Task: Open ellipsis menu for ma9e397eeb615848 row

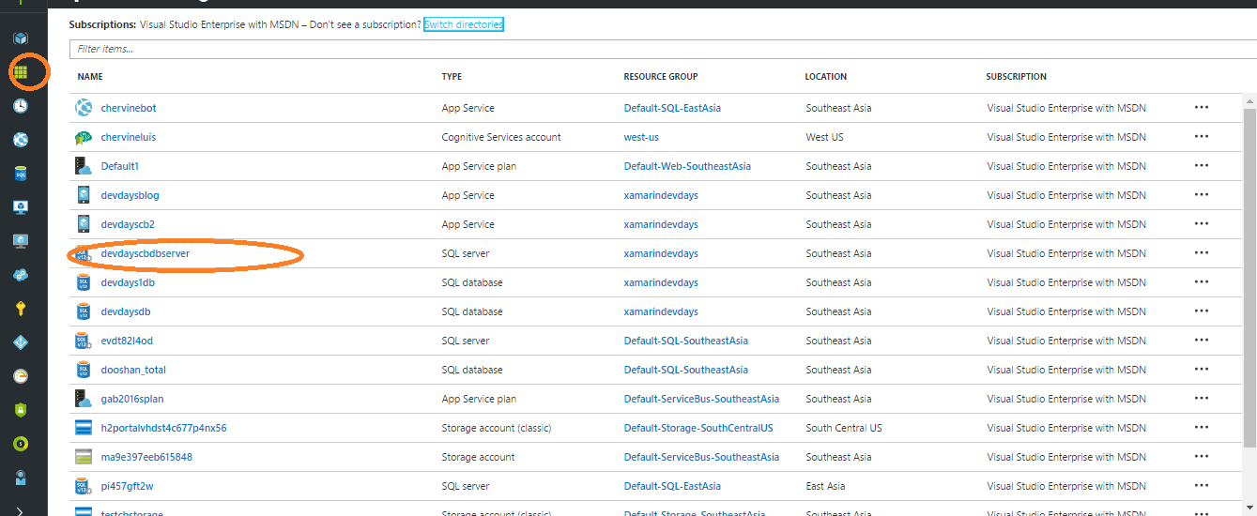Action: pyautogui.click(x=1202, y=457)
